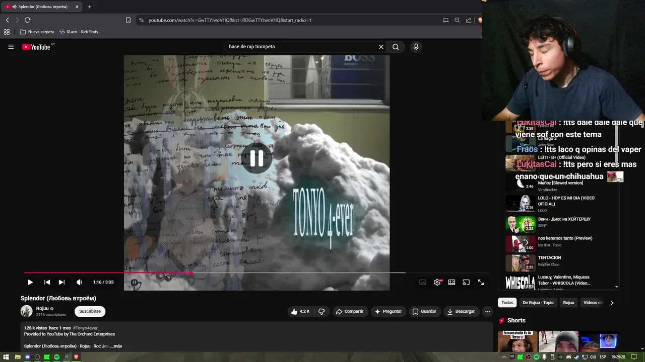Click the Preguntar button
The width and height of the screenshot is (645, 362).
coord(388,311)
